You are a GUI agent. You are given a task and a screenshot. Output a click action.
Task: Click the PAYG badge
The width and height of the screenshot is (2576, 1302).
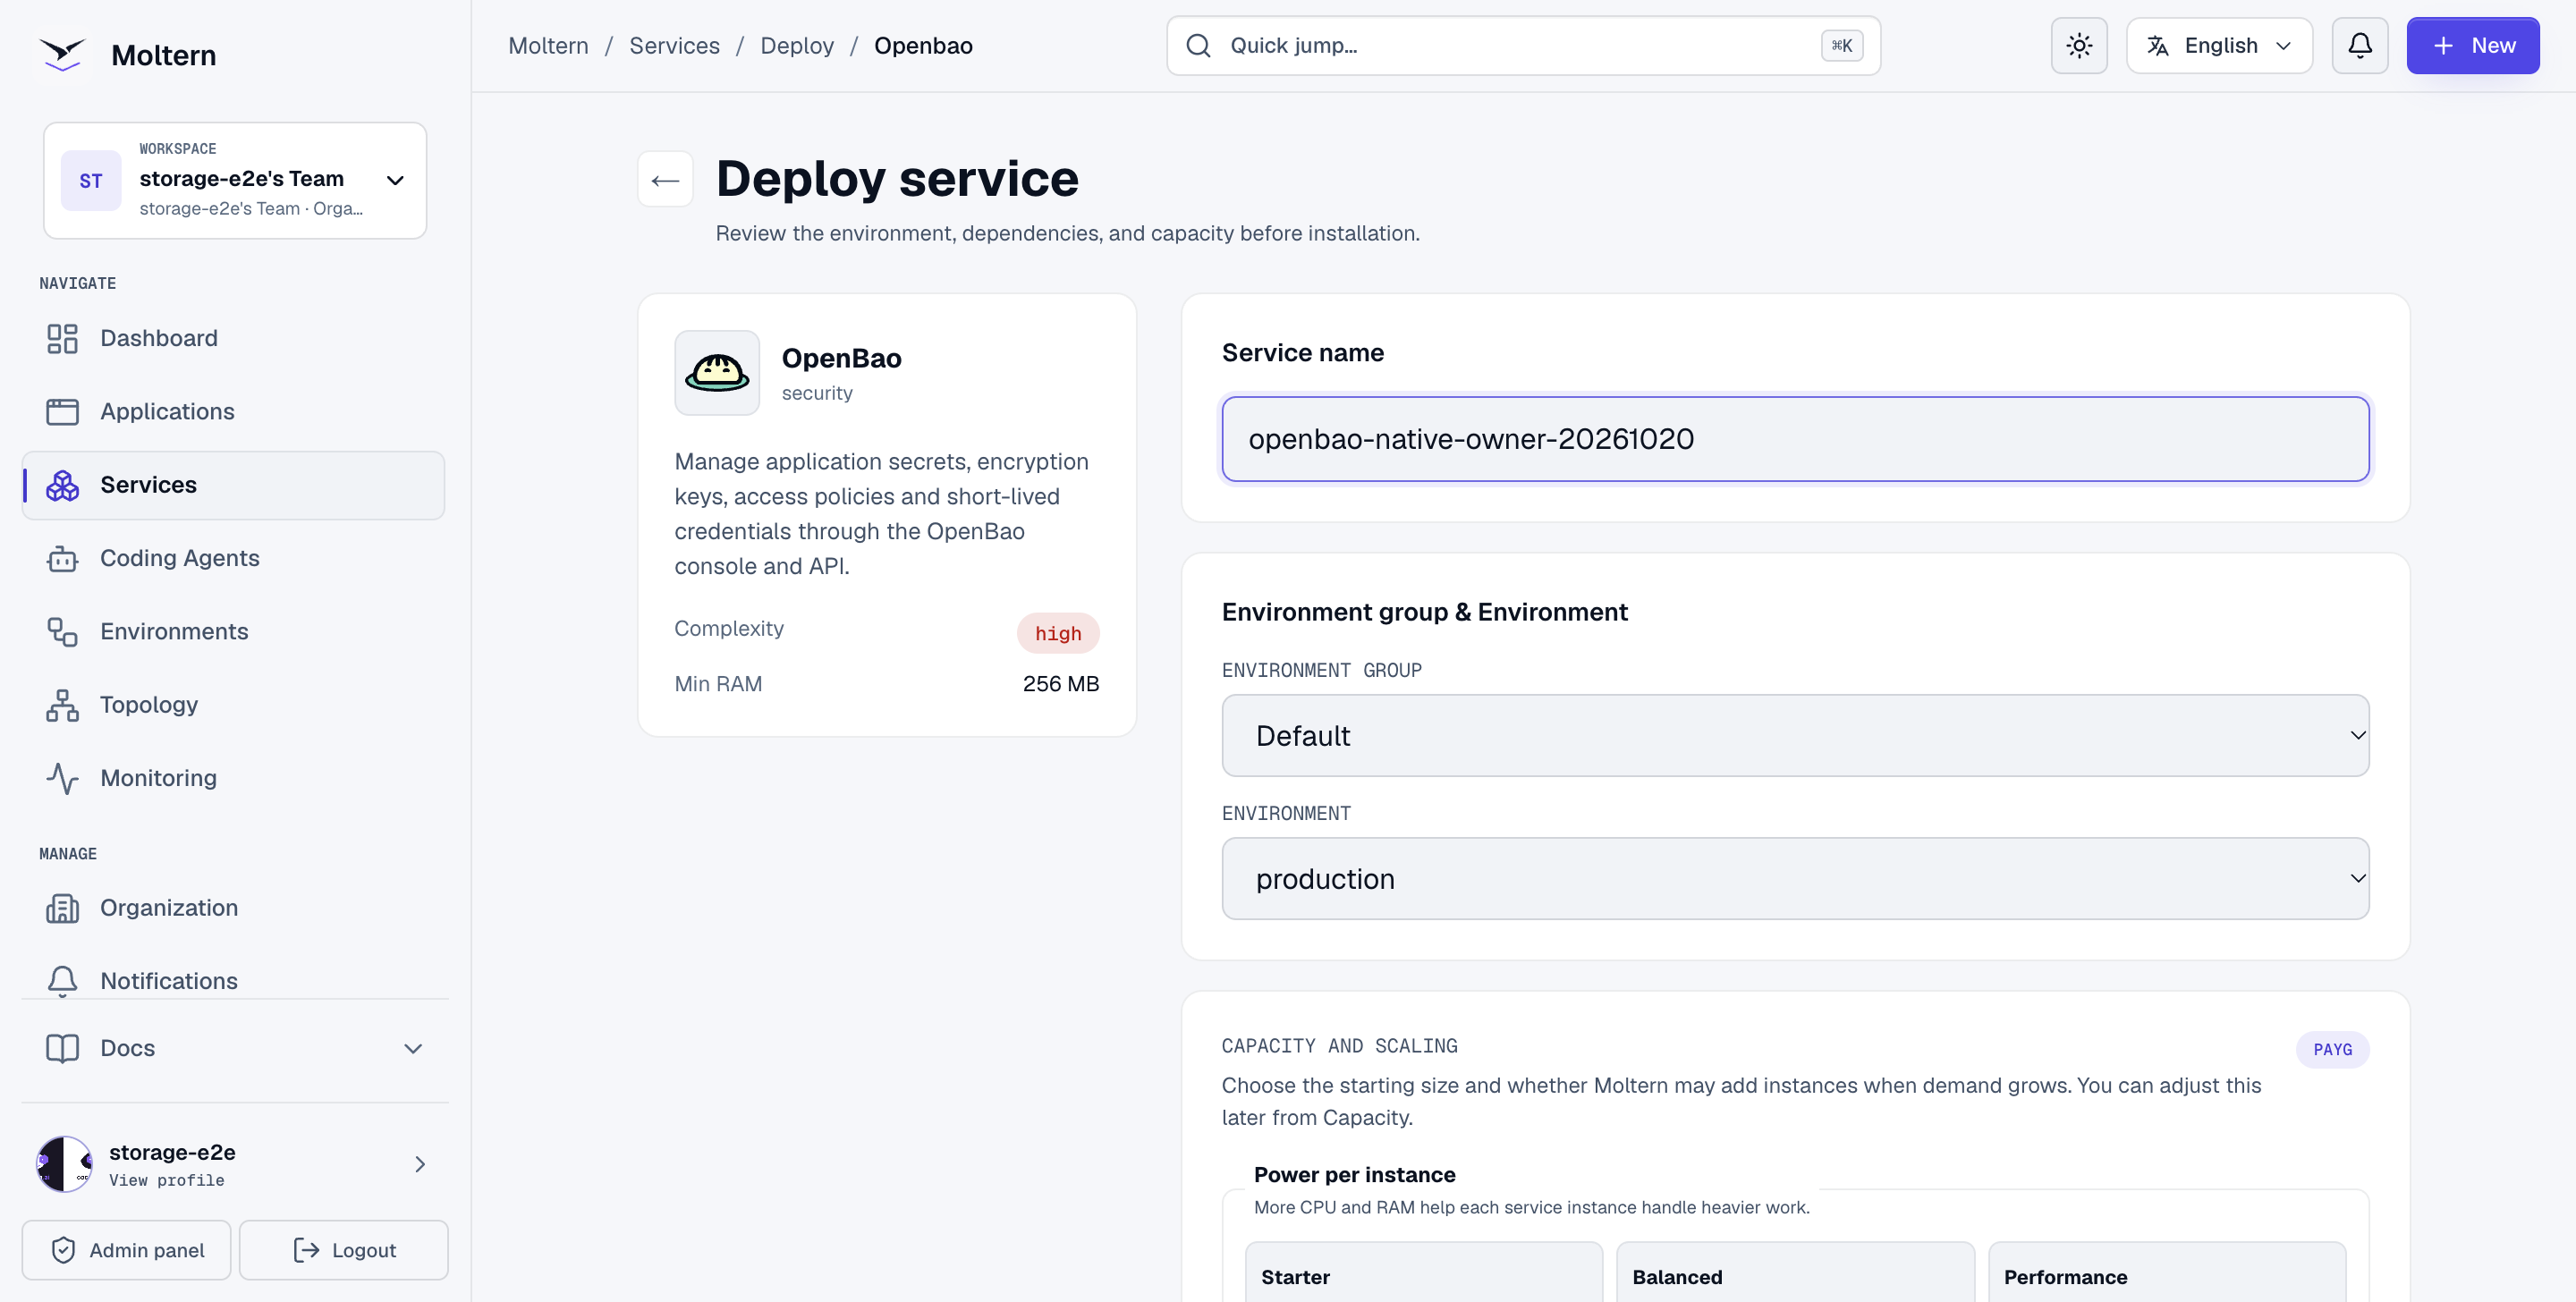pos(2332,1050)
